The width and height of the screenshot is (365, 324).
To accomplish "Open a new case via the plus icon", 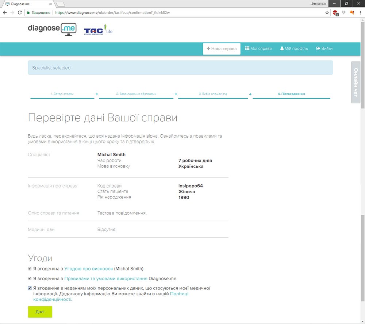I will click(x=208, y=48).
